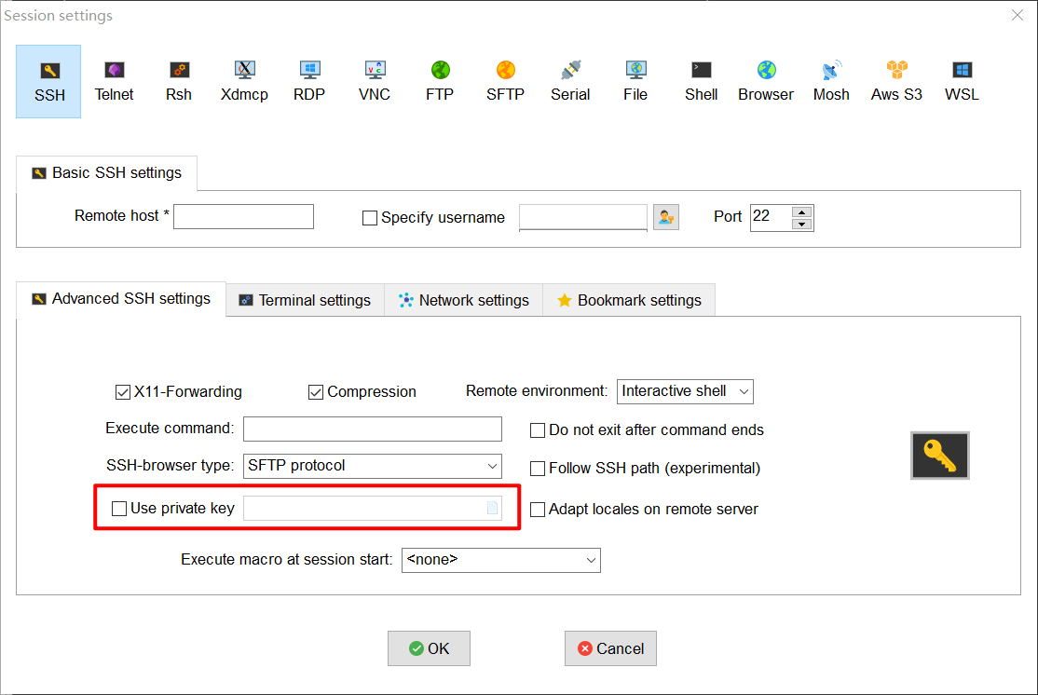Click the large yellow key button
This screenshot has width=1038, height=695.
[939, 456]
